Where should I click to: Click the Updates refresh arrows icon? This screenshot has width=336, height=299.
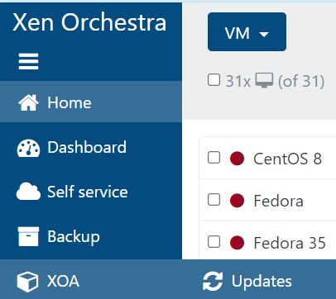tap(213, 281)
